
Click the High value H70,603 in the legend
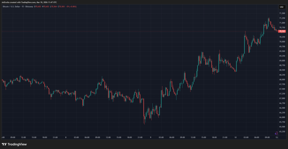46,6
